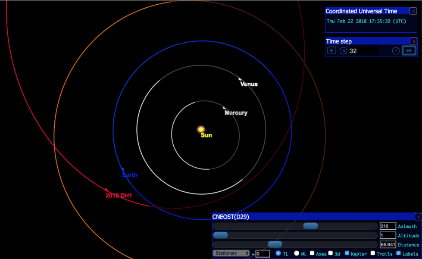Click the Azimuth slider handle
The height and width of the screenshot is (259, 422).
tap(311, 226)
